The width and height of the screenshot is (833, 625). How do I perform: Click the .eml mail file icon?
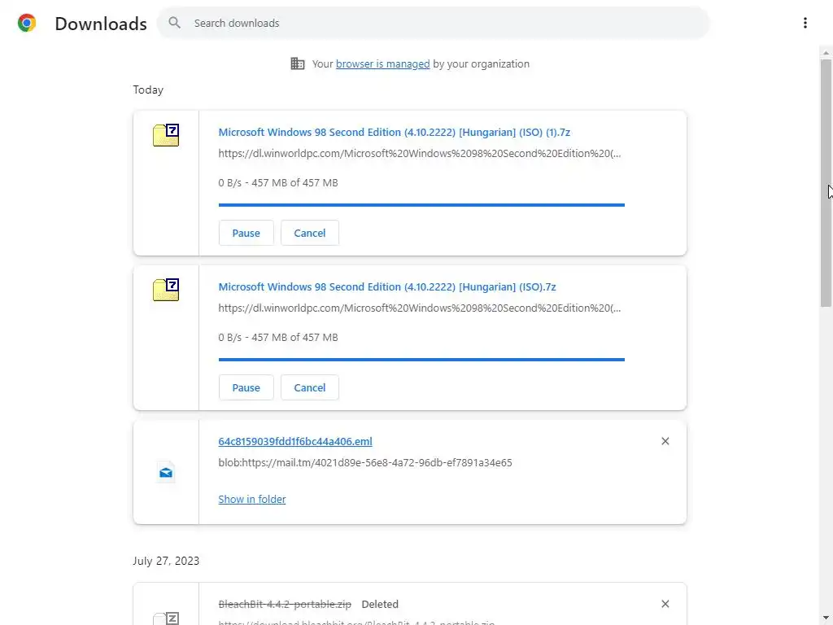click(166, 472)
